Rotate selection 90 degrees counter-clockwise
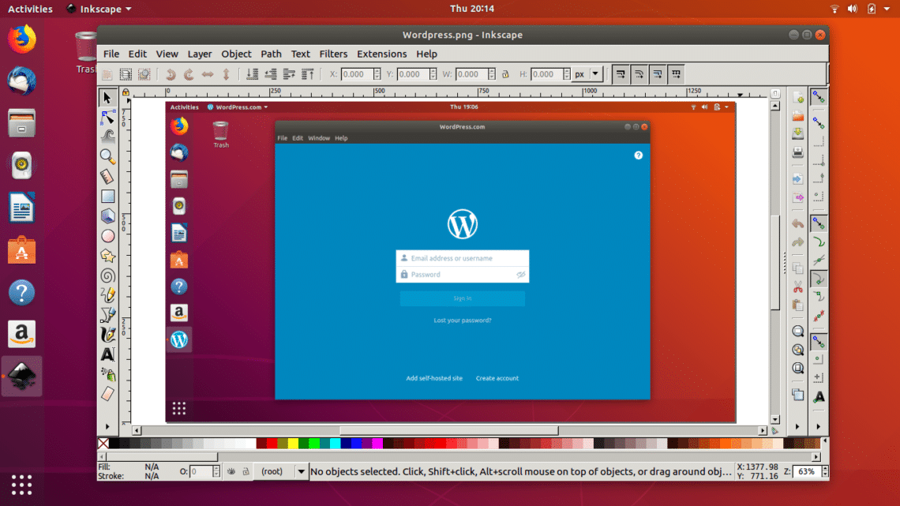Viewport: 900px width, 506px height. pos(170,74)
